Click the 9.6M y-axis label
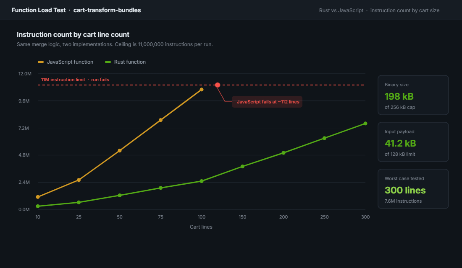 [x=24, y=101]
